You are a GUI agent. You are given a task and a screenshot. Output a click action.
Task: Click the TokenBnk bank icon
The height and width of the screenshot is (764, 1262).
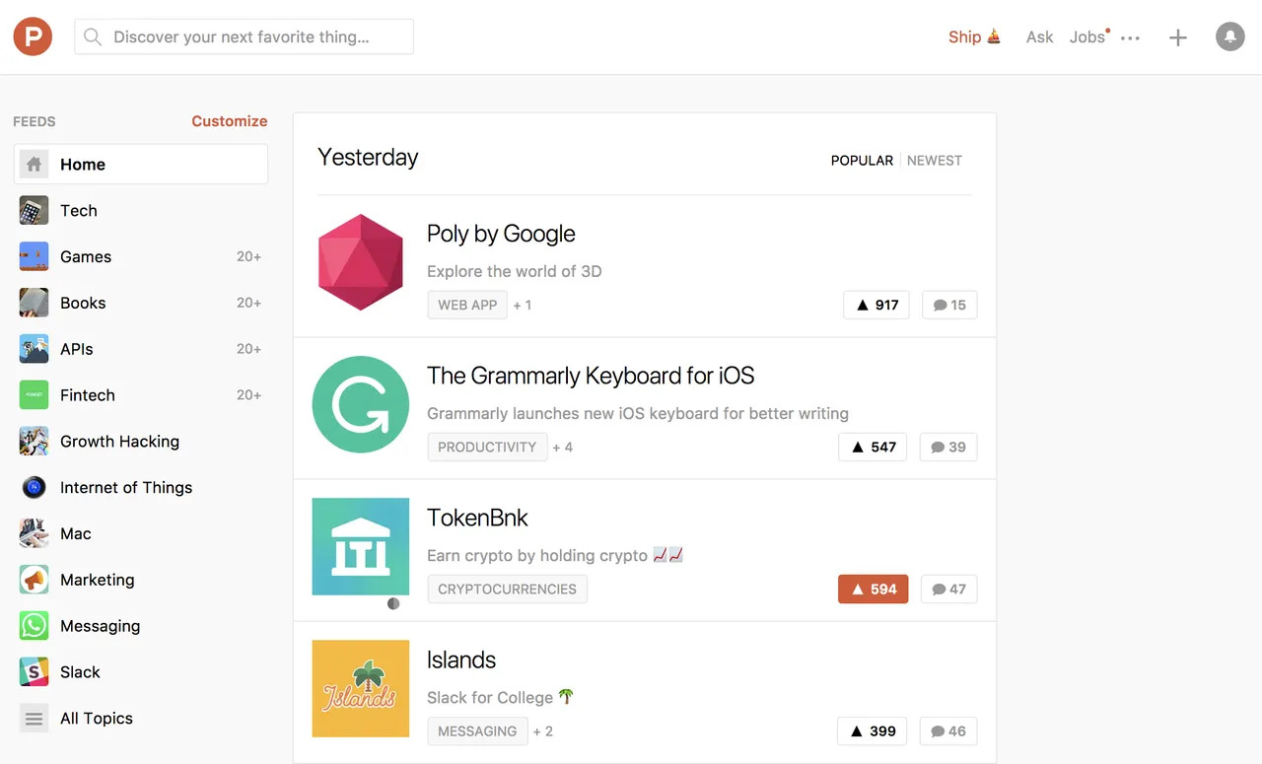coord(361,546)
